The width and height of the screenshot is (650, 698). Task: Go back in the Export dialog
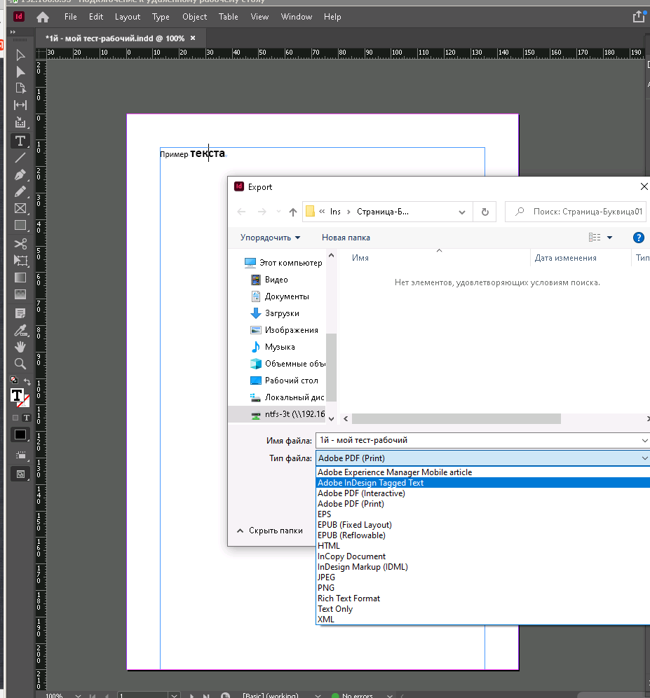tap(241, 212)
